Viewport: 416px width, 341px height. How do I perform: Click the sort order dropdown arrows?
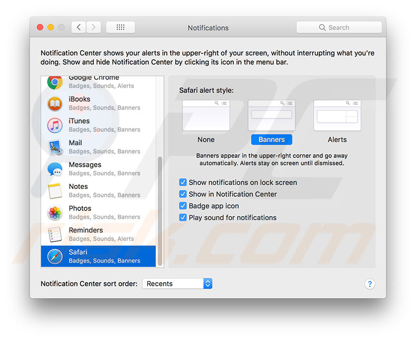(x=208, y=284)
